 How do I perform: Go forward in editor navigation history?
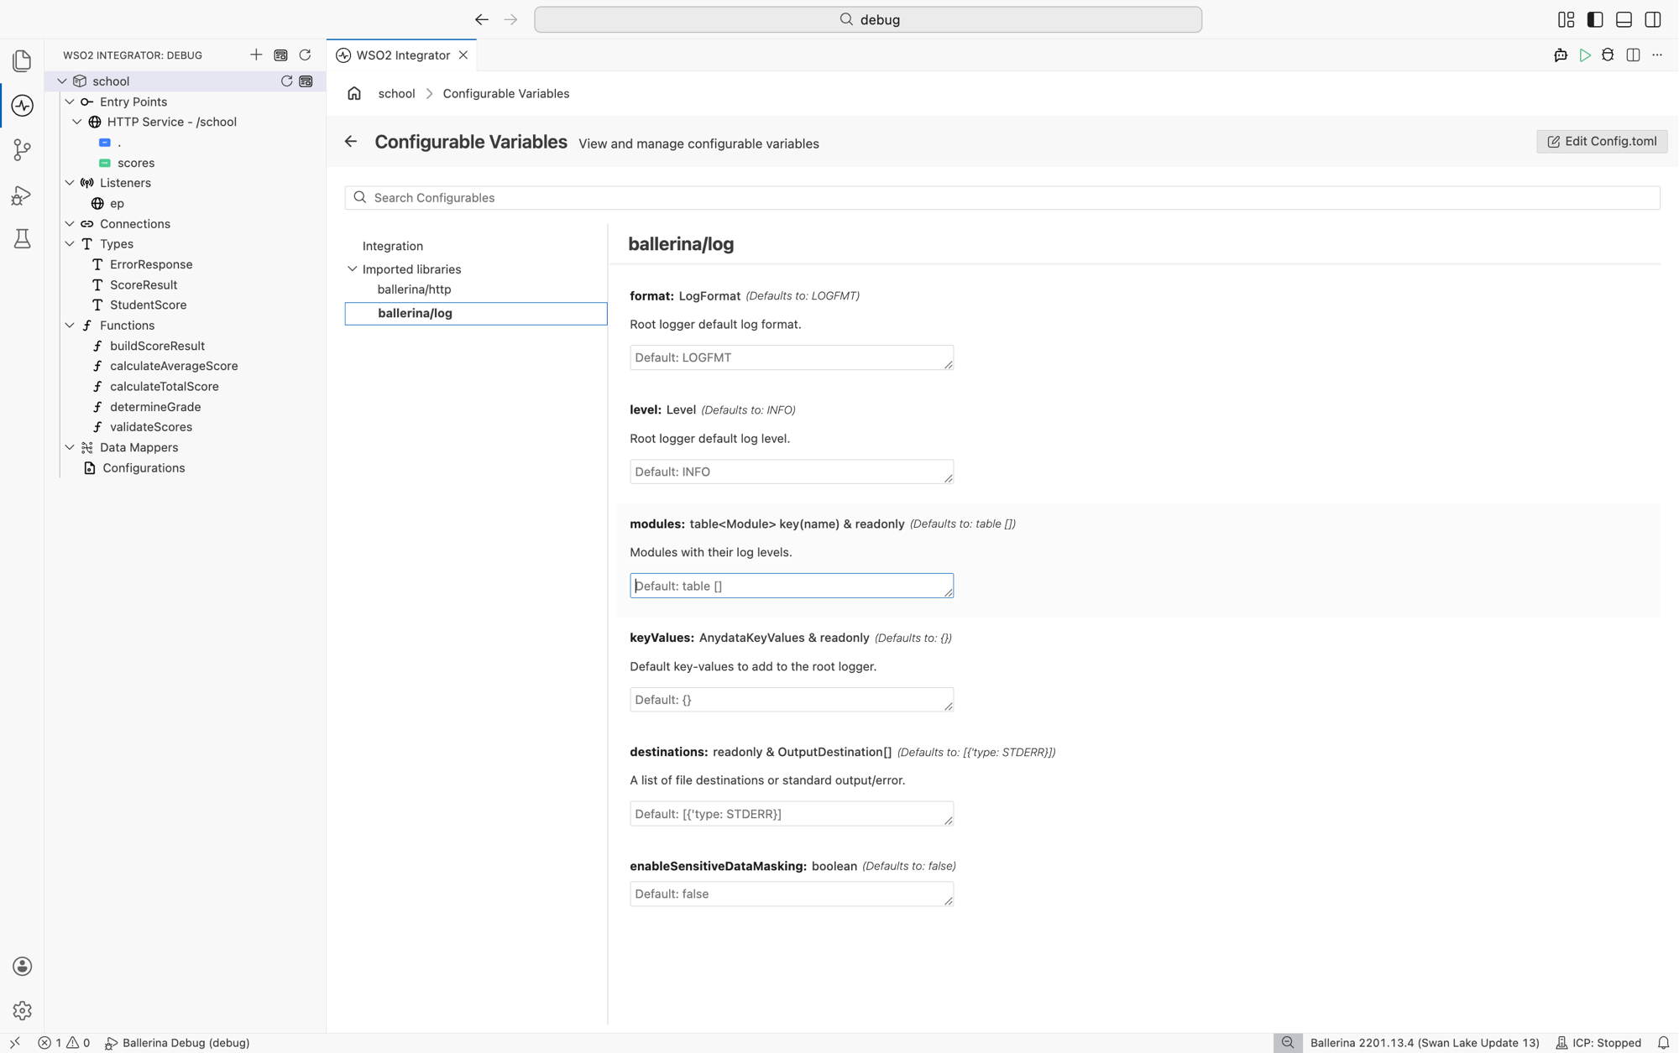tap(510, 19)
